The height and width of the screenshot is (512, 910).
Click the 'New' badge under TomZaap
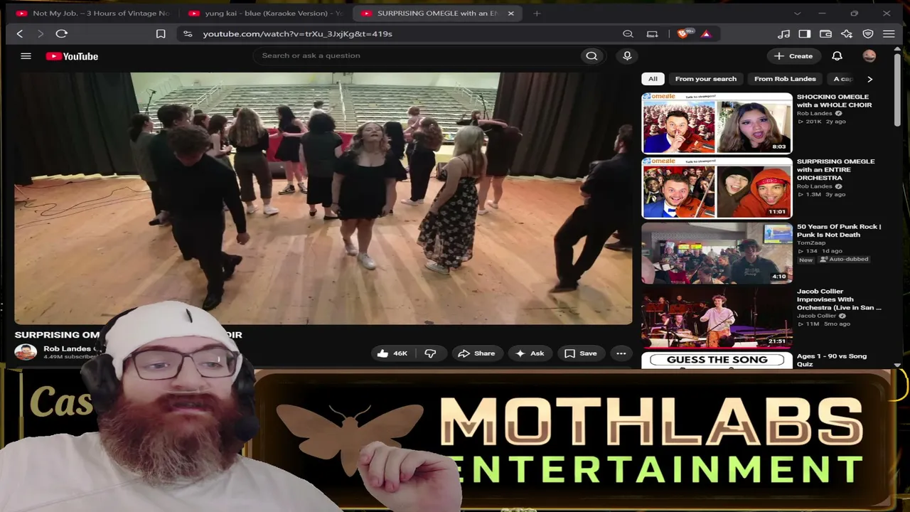click(x=805, y=260)
